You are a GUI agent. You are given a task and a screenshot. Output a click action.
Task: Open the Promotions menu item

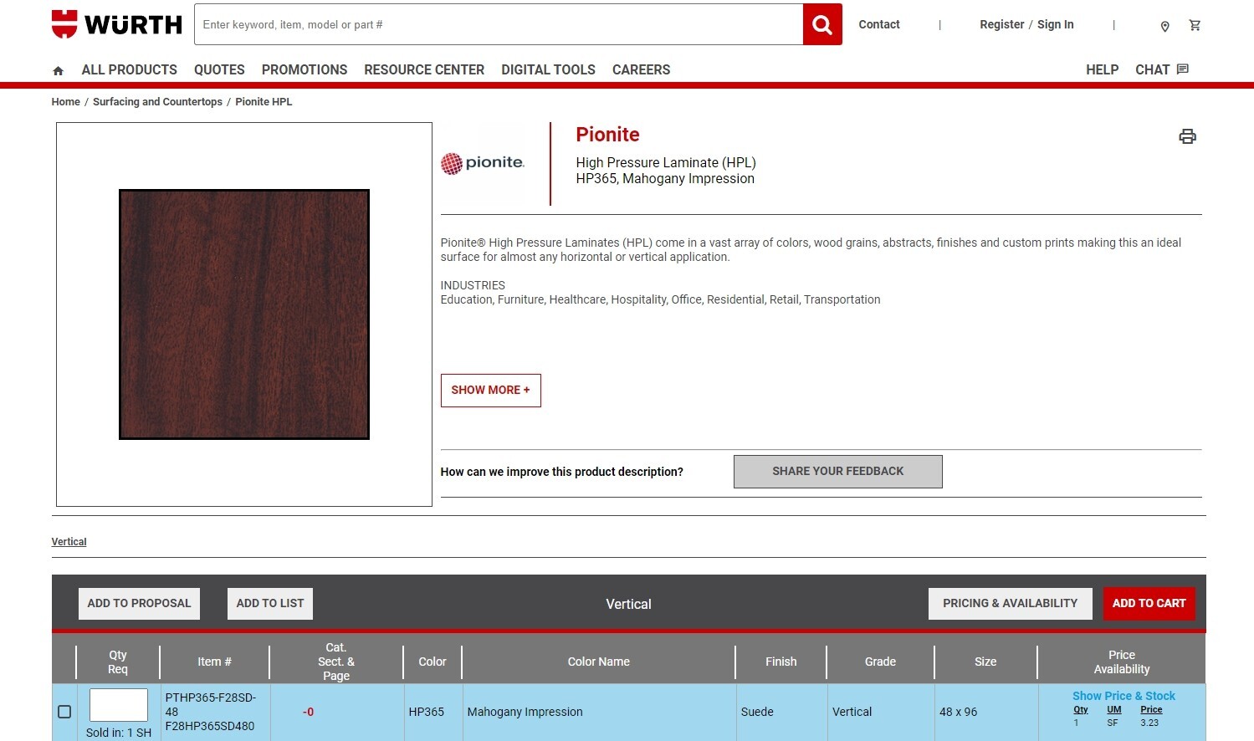(304, 70)
